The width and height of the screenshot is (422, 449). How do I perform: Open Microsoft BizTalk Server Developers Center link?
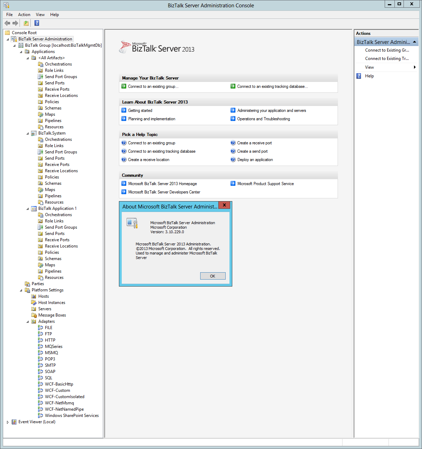[x=164, y=192]
